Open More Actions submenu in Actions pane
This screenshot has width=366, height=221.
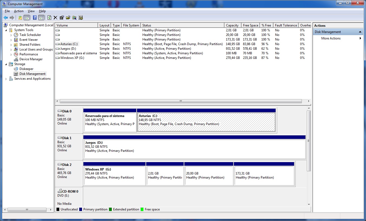point(338,38)
